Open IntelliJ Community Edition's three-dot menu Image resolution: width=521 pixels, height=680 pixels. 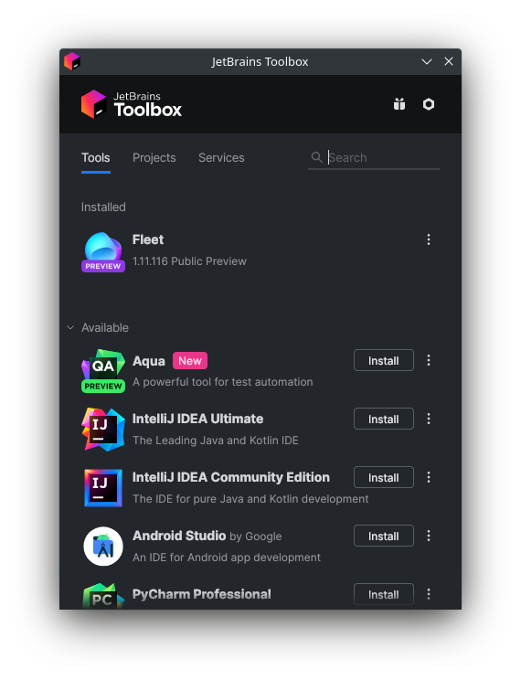[x=429, y=477]
